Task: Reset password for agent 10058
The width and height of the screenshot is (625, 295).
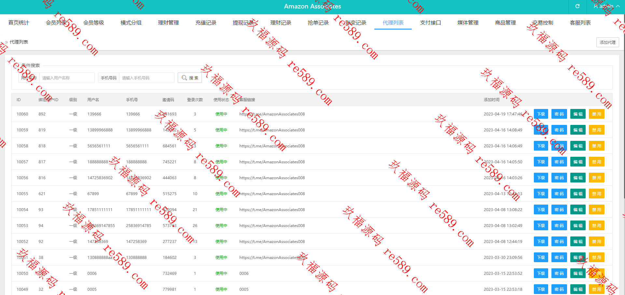Action: click(559, 146)
